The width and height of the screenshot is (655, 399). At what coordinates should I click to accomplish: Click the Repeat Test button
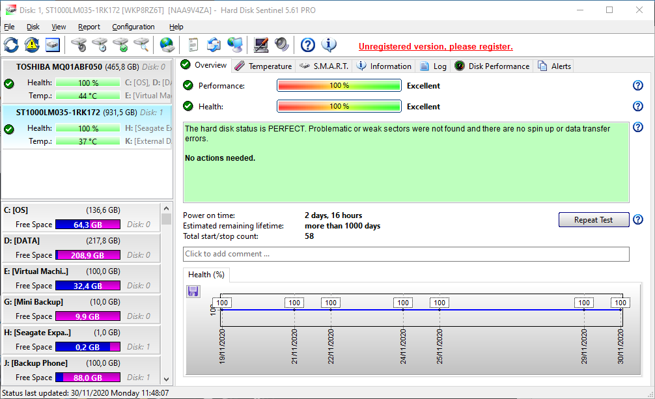point(594,220)
